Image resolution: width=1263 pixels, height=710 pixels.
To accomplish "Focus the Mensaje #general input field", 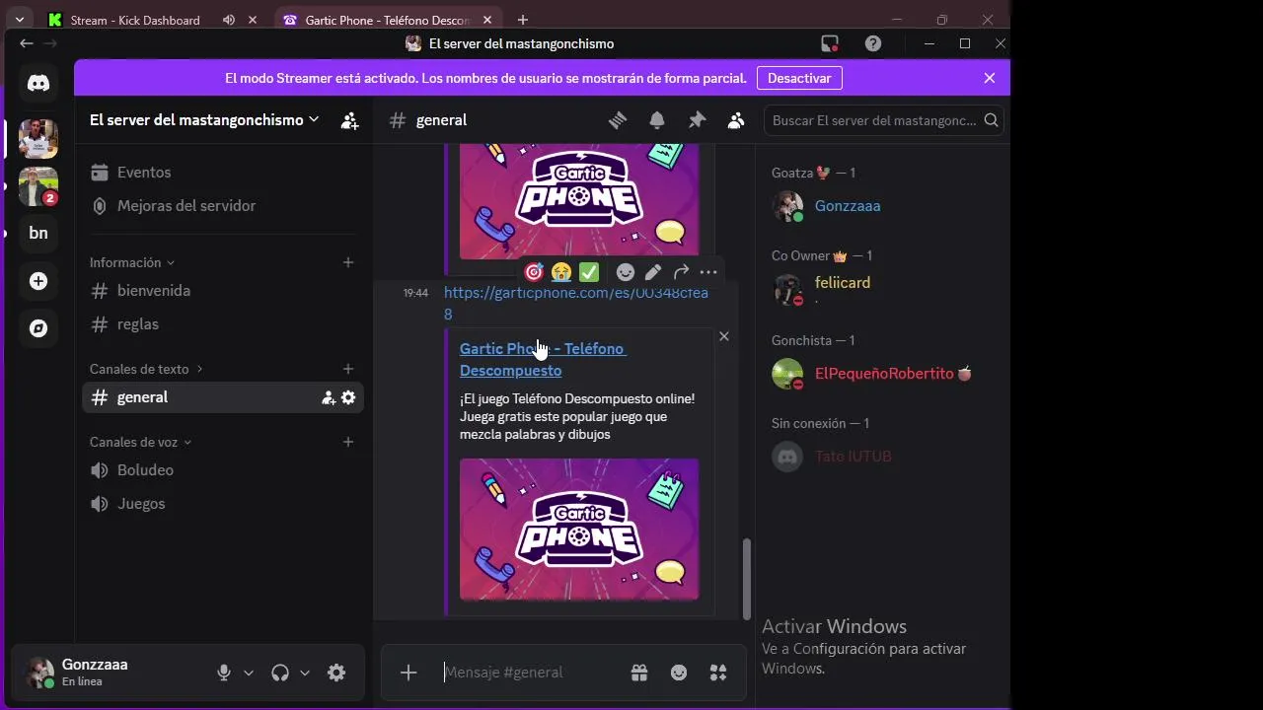I will (x=533, y=673).
